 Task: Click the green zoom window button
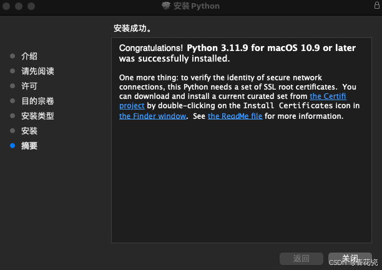pos(31,6)
